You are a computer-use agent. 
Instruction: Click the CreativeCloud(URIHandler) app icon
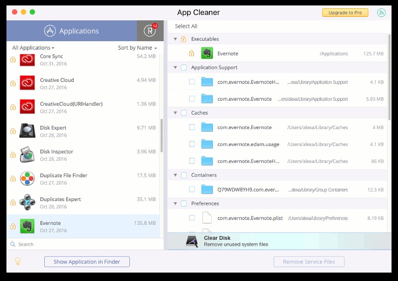(x=27, y=107)
